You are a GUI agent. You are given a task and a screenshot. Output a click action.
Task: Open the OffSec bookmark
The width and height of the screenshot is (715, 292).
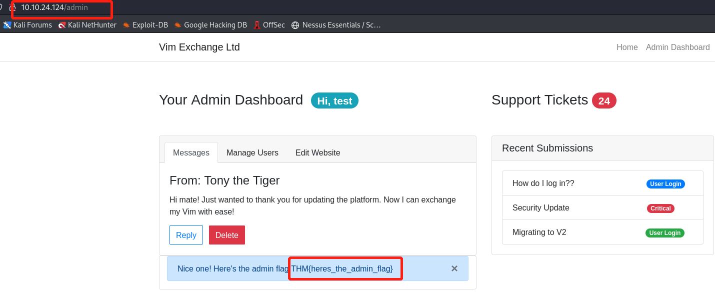coord(269,25)
